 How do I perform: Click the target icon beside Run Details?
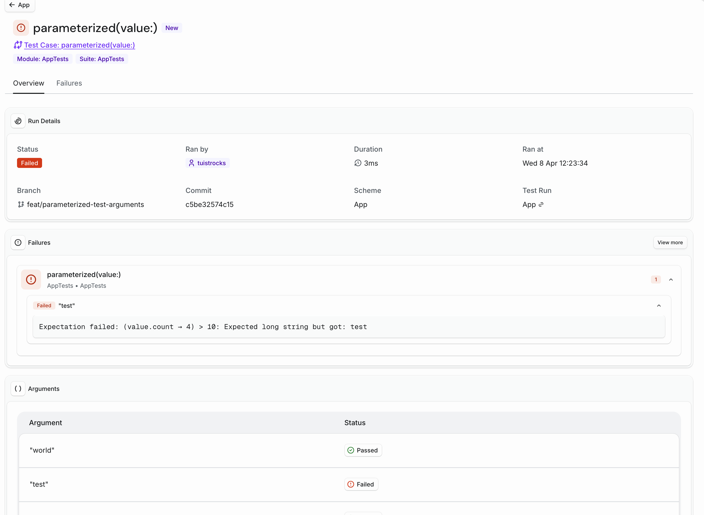tap(18, 121)
